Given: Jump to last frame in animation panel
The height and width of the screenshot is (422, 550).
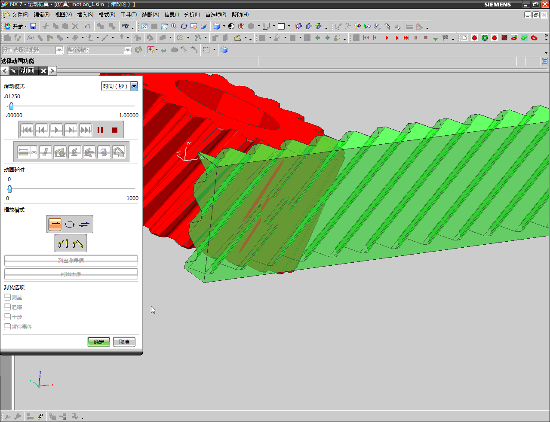Looking at the screenshot, I should [86, 130].
